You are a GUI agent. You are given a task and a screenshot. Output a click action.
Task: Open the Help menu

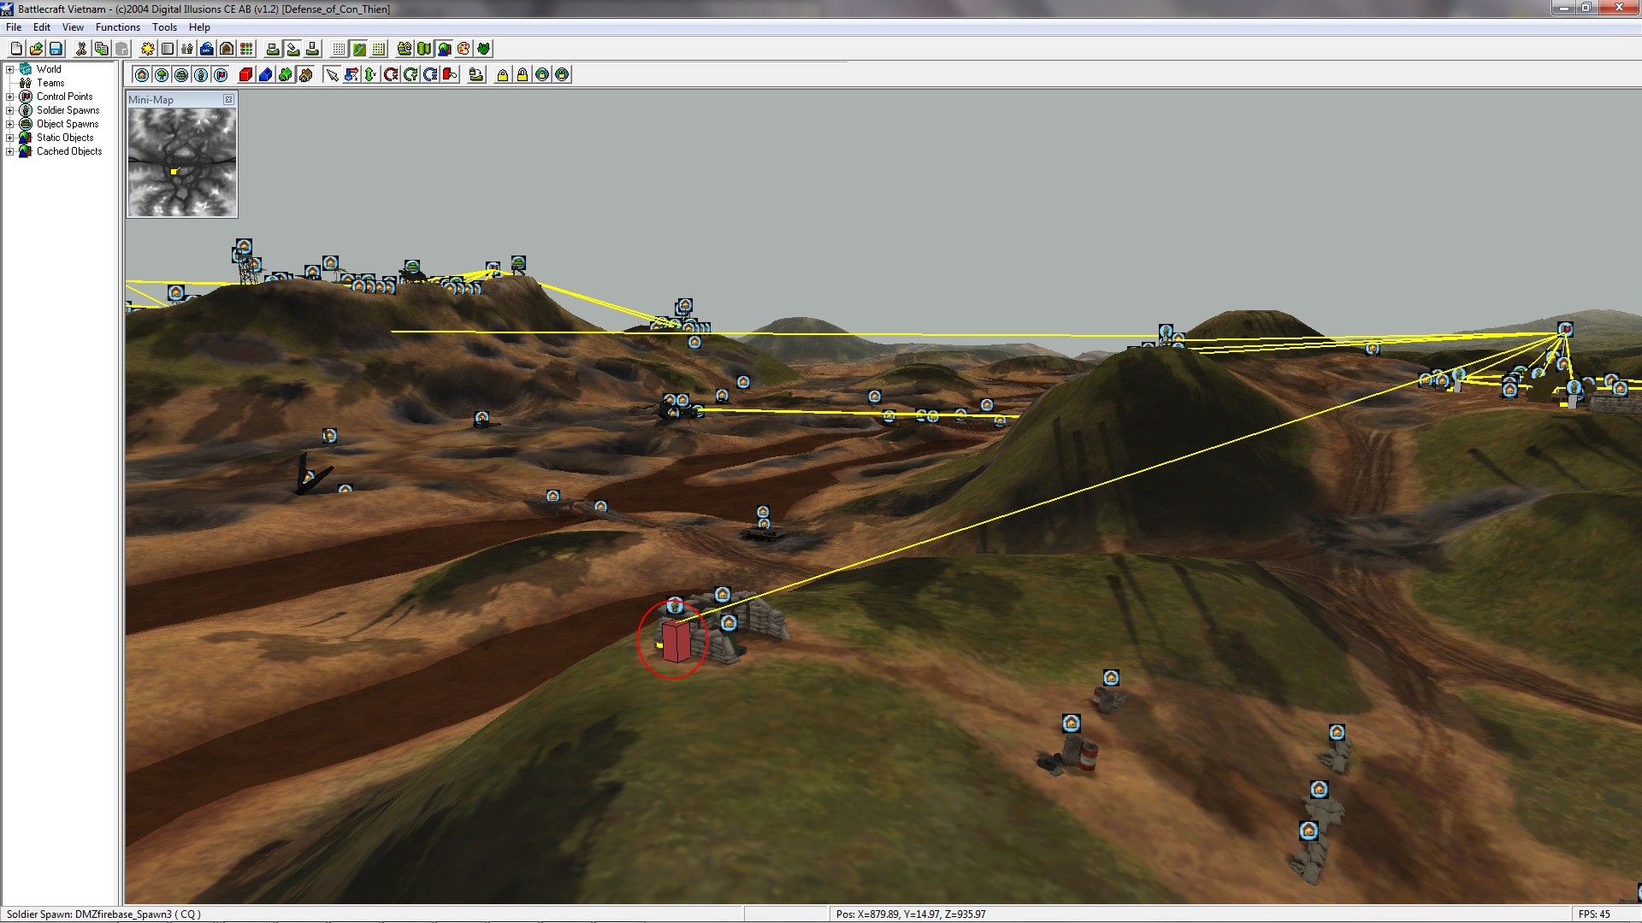pyautogui.click(x=199, y=27)
